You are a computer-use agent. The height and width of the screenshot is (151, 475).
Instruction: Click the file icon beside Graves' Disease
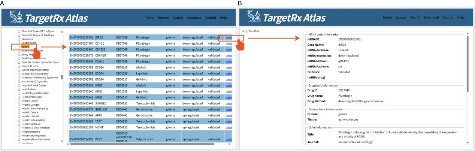[20, 66]
